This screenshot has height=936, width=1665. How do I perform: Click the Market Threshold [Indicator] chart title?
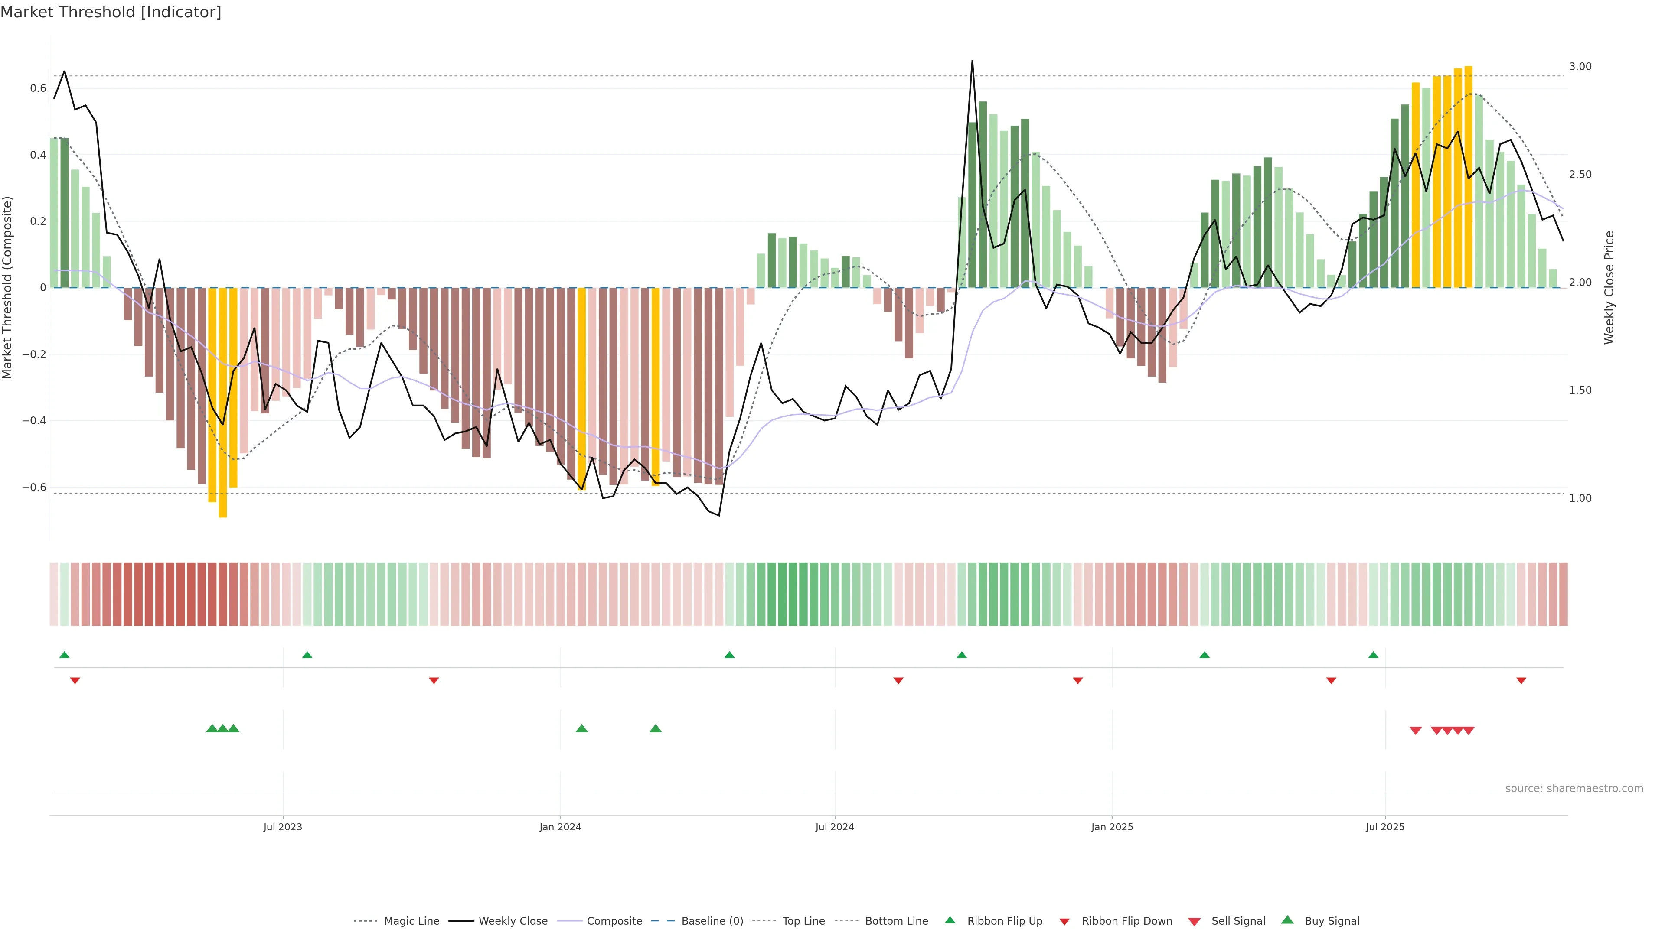pos(111,12)
